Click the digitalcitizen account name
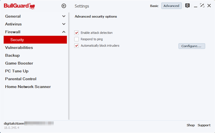 [14, 123]
